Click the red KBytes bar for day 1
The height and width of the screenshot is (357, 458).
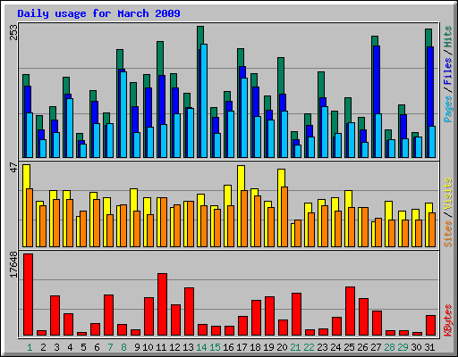tap(29, 295)
